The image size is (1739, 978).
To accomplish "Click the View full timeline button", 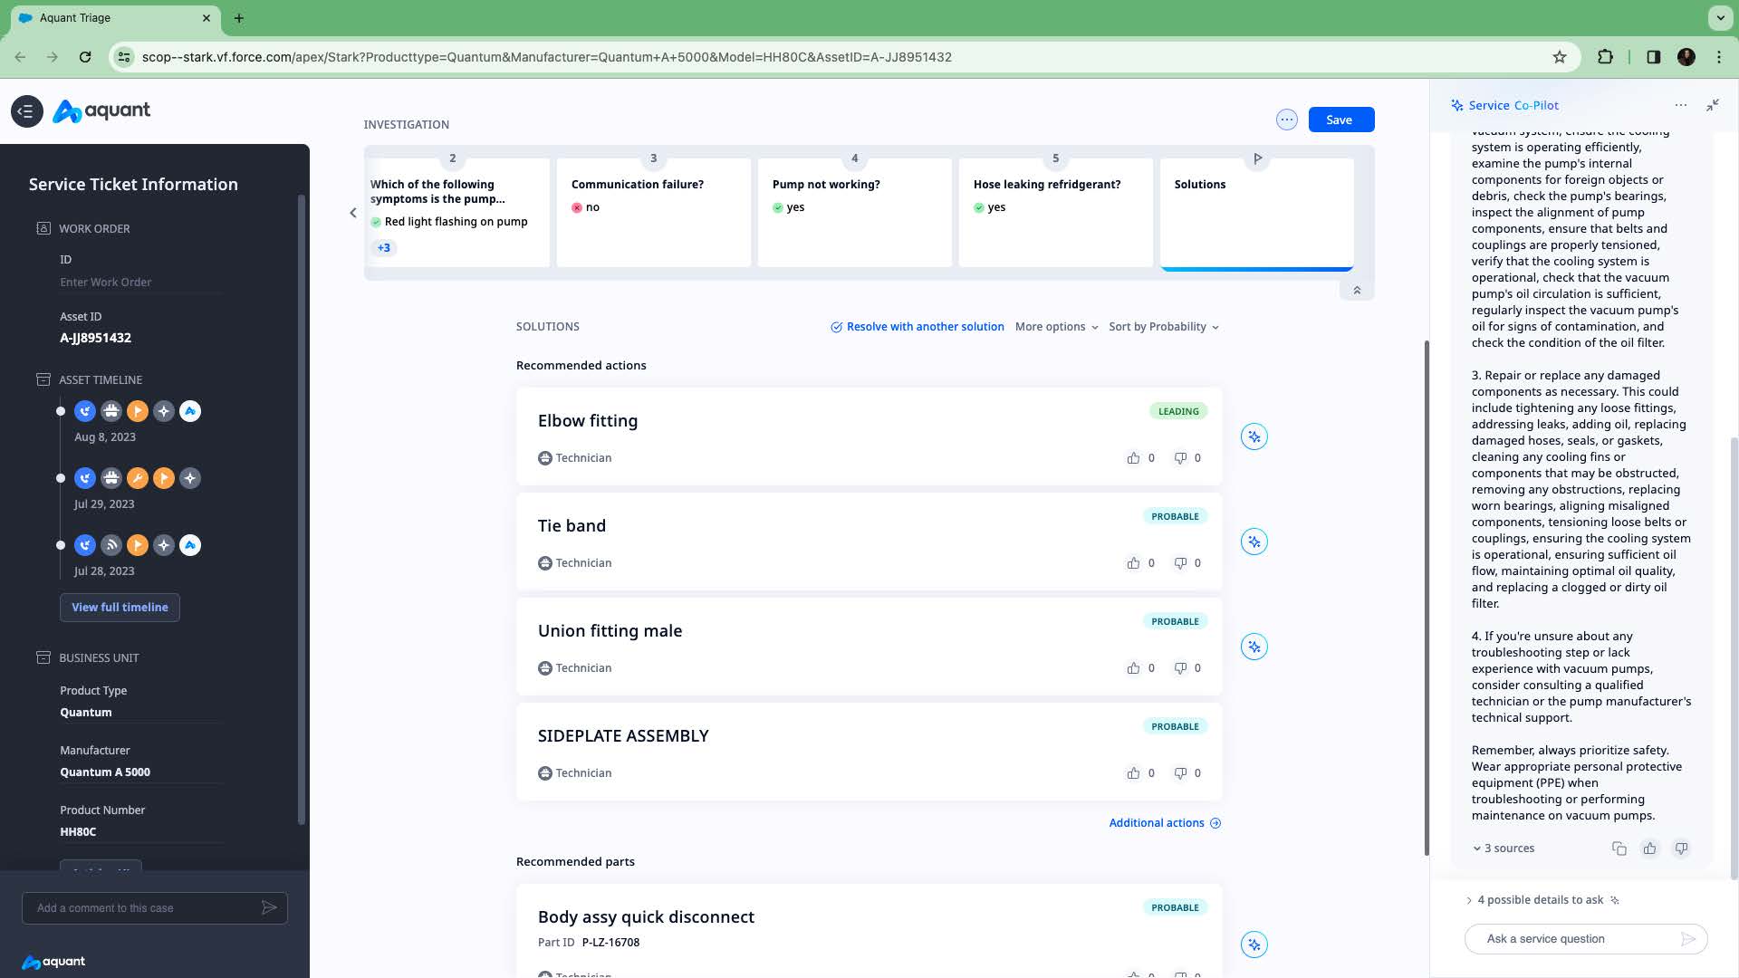I will pyautogui.click(x=120, y=607).
